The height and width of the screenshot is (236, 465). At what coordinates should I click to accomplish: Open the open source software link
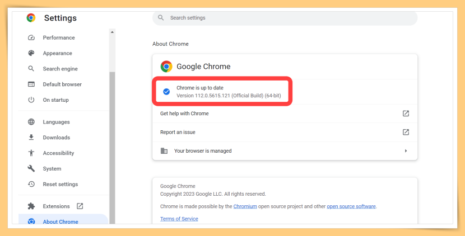click(x=351, y=206)
